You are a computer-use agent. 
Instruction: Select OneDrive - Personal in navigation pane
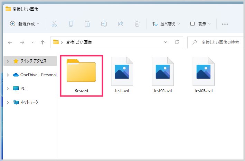tap(38, 75)
